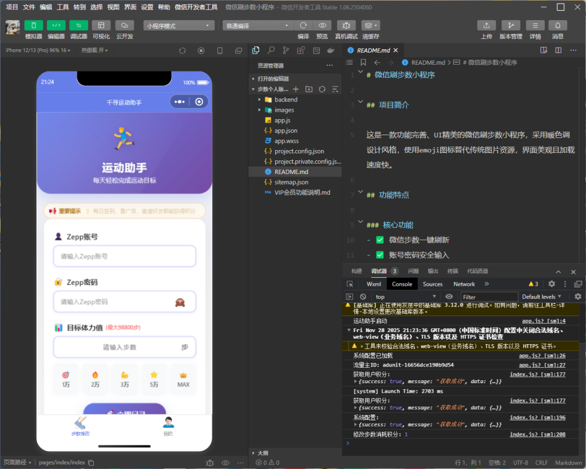The width and height of the screenshot is (586, 469).
Task: Open the search icon in the editor sidebar
Action: point(271,50)
